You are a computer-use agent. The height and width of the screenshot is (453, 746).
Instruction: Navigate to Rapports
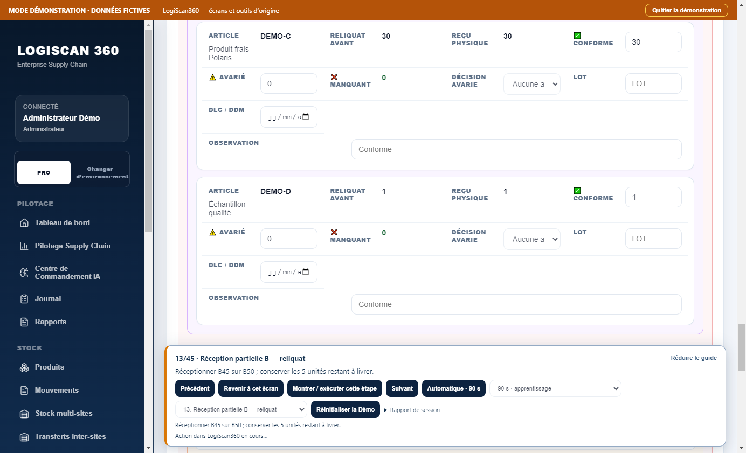pyautogui.click(x=51, y=322)
